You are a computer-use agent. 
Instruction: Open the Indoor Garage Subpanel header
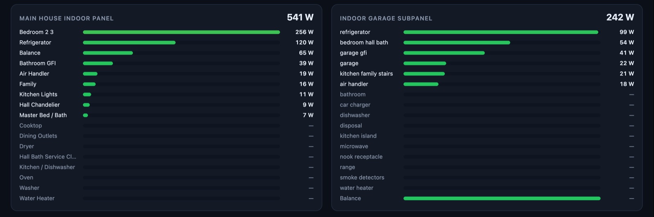pyautogui.click(x=386, y=18)
